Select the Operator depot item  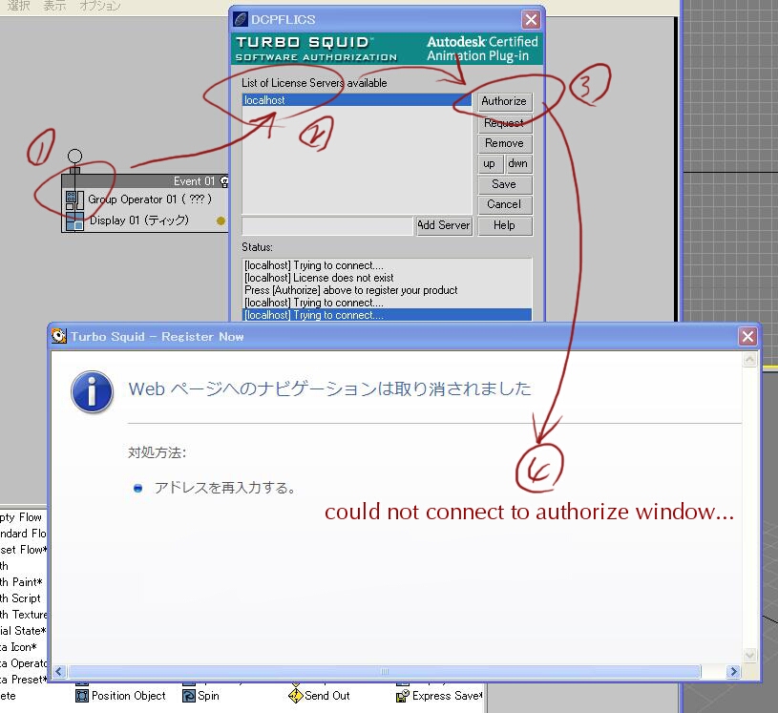(x=23, y=663)
